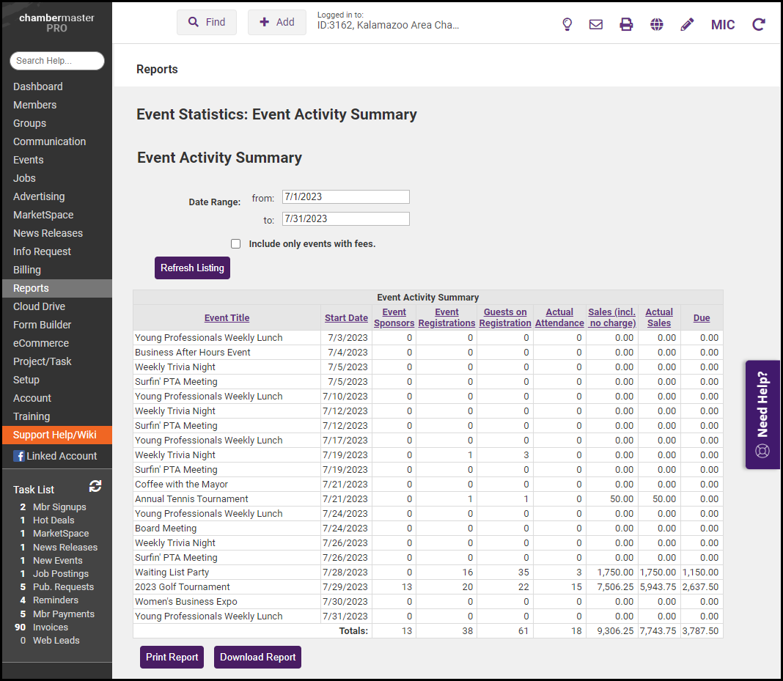Sort by Actual Attendance column header
Viewport: 783px width, 681px height.
(x=559, y=317)
